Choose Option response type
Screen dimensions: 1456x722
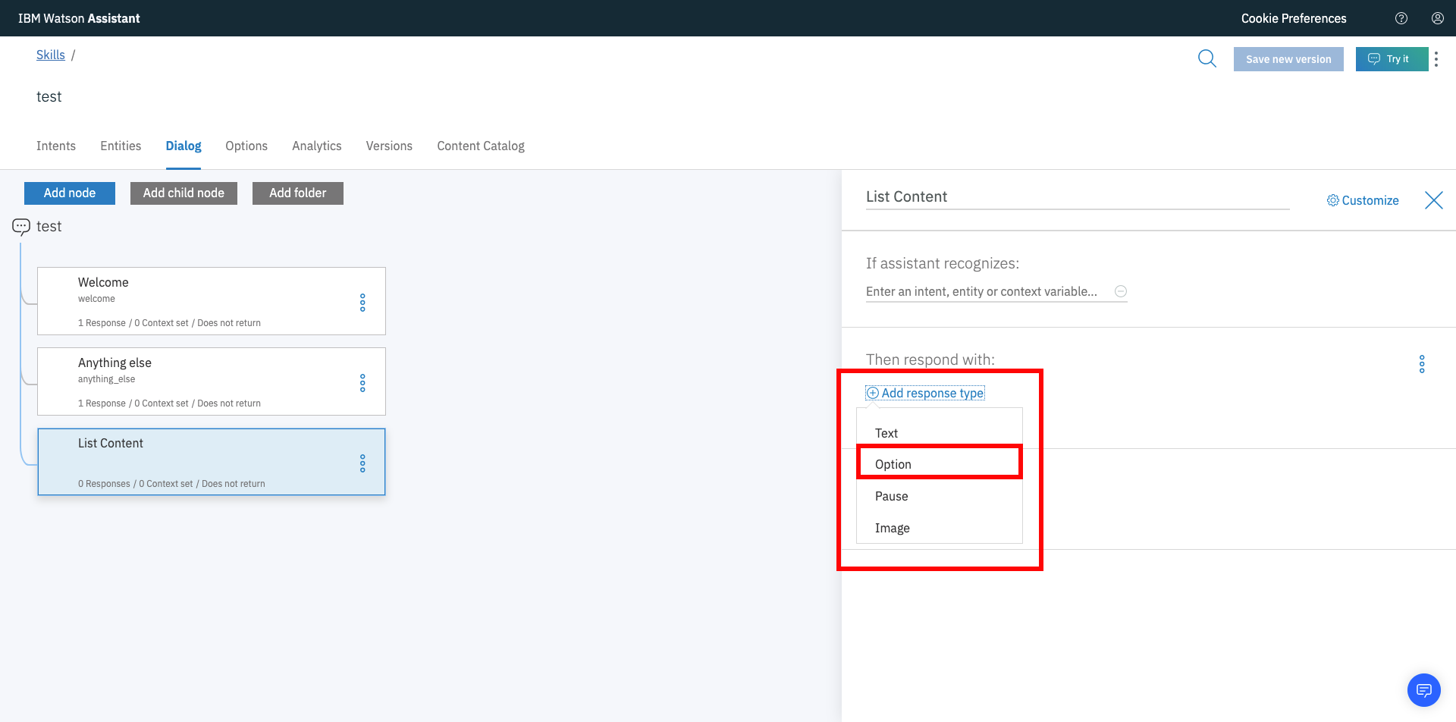coord(940,464)
